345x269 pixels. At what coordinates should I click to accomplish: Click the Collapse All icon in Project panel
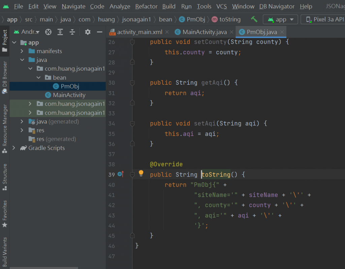tap(72, 32)
